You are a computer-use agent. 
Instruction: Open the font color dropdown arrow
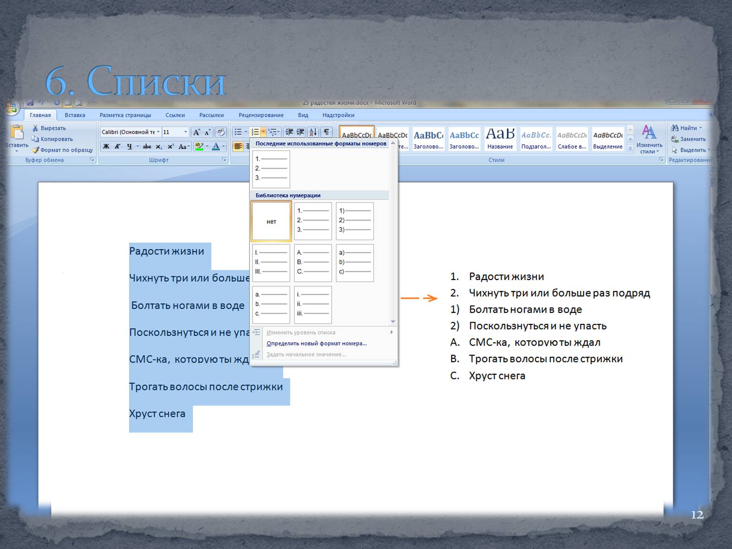(x=223, y=146)
